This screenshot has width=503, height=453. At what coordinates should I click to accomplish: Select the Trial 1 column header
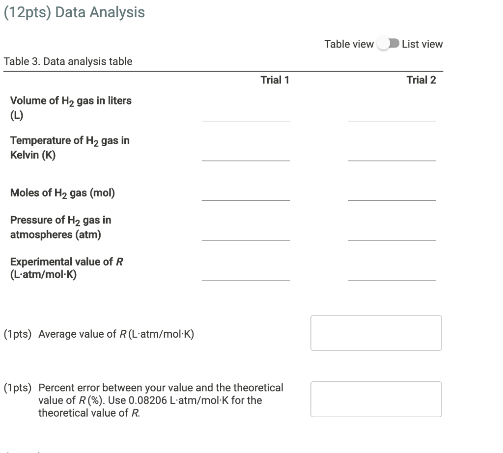coord(274,80)
